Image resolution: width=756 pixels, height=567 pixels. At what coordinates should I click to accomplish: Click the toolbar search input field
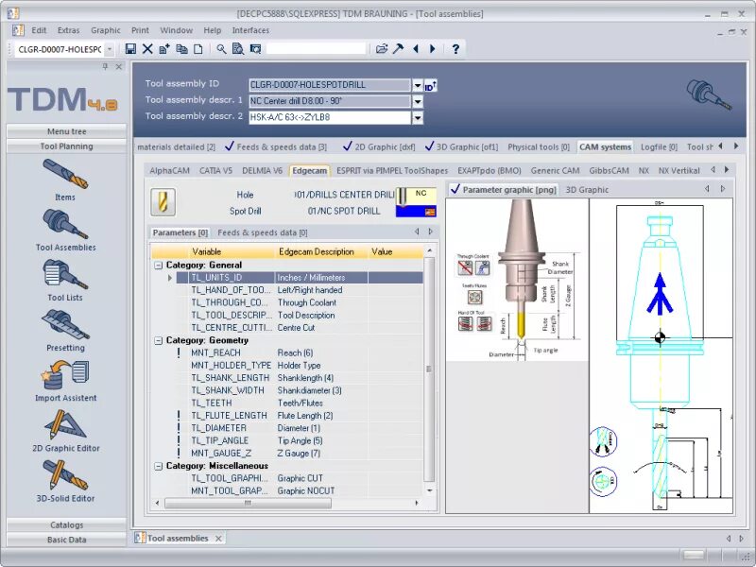[x=316, y=49]
